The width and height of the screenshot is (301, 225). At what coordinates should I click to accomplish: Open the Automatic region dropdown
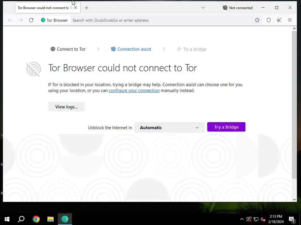tap(169, 128)
